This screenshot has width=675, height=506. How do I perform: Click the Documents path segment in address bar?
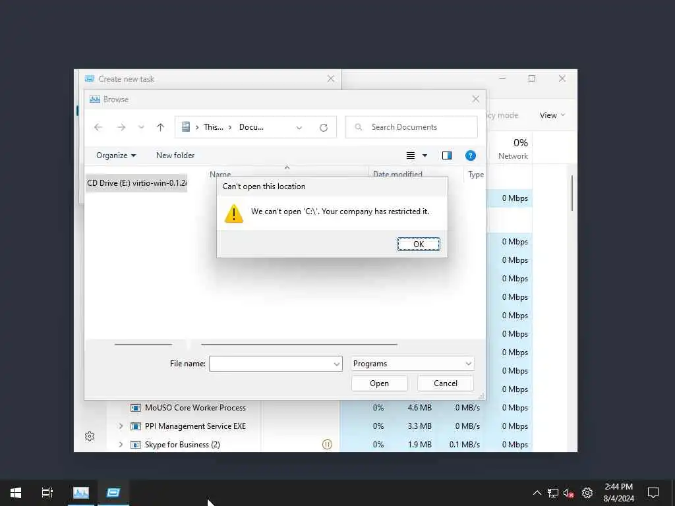click(x=251, y=127)
